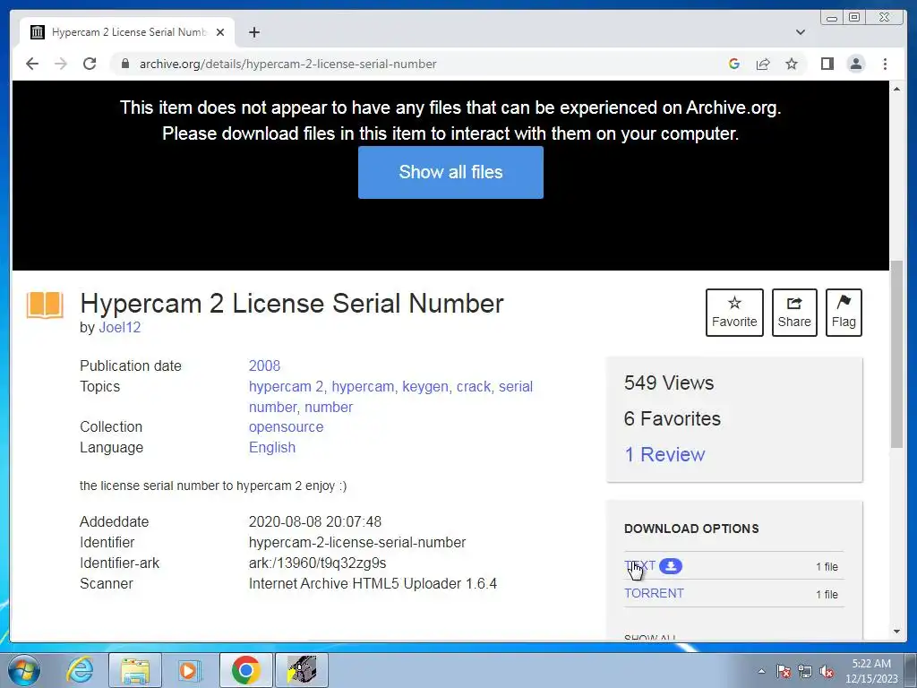Show hidden tray icons arrow

761,671
